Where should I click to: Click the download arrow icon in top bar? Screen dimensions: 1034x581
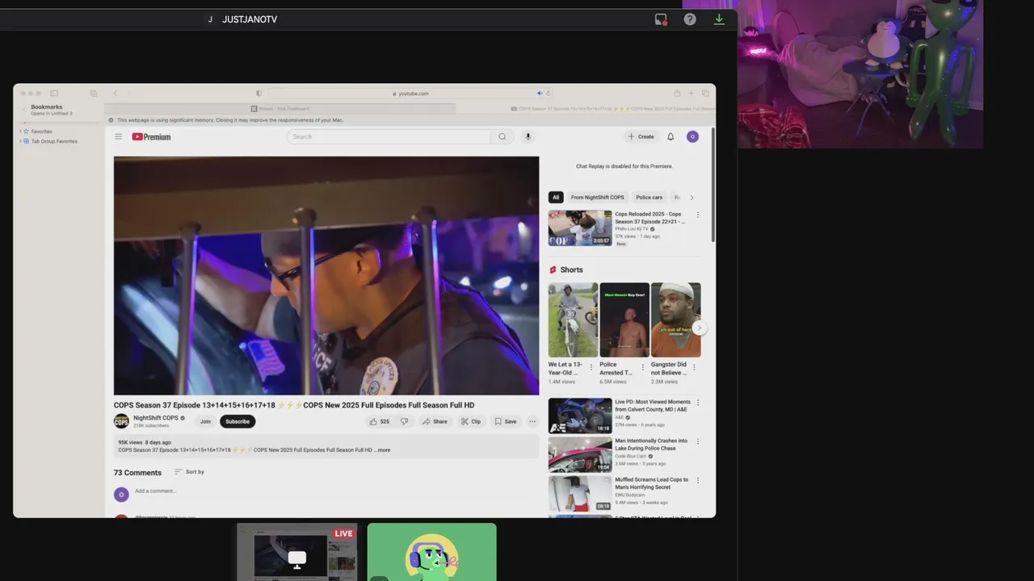[719, 19]
